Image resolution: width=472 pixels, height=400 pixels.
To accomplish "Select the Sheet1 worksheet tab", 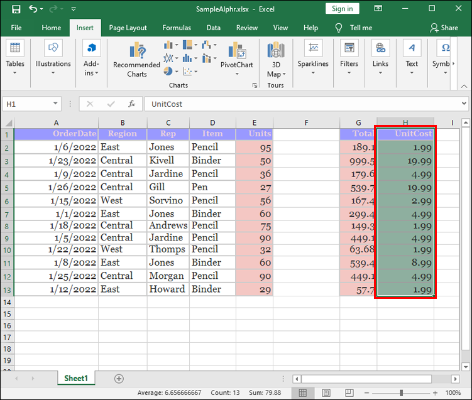I will click(76, 378).
